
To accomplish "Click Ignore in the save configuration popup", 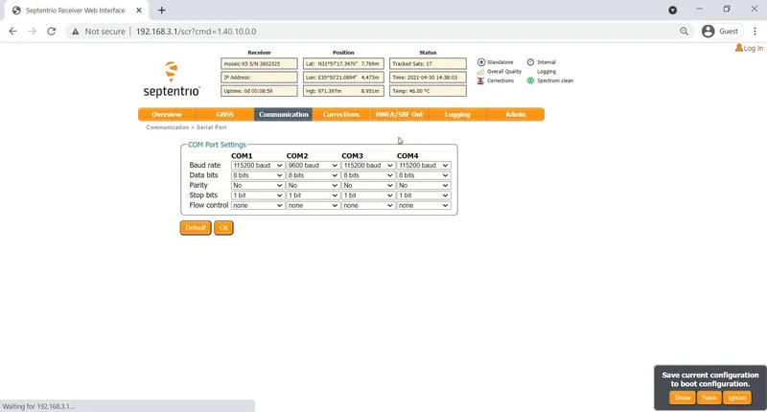I will click(737, 398).
